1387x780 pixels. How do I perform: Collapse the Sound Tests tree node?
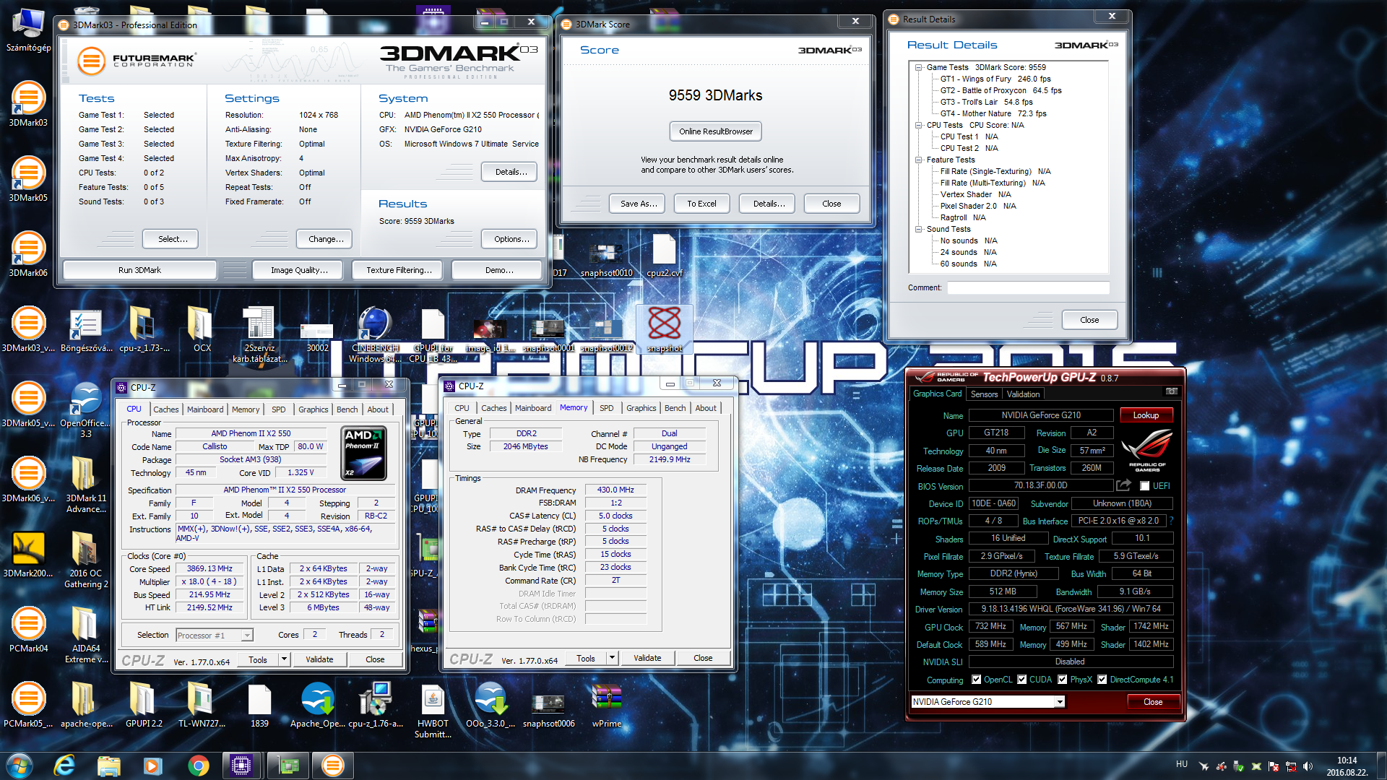click(x=919, y=229)
